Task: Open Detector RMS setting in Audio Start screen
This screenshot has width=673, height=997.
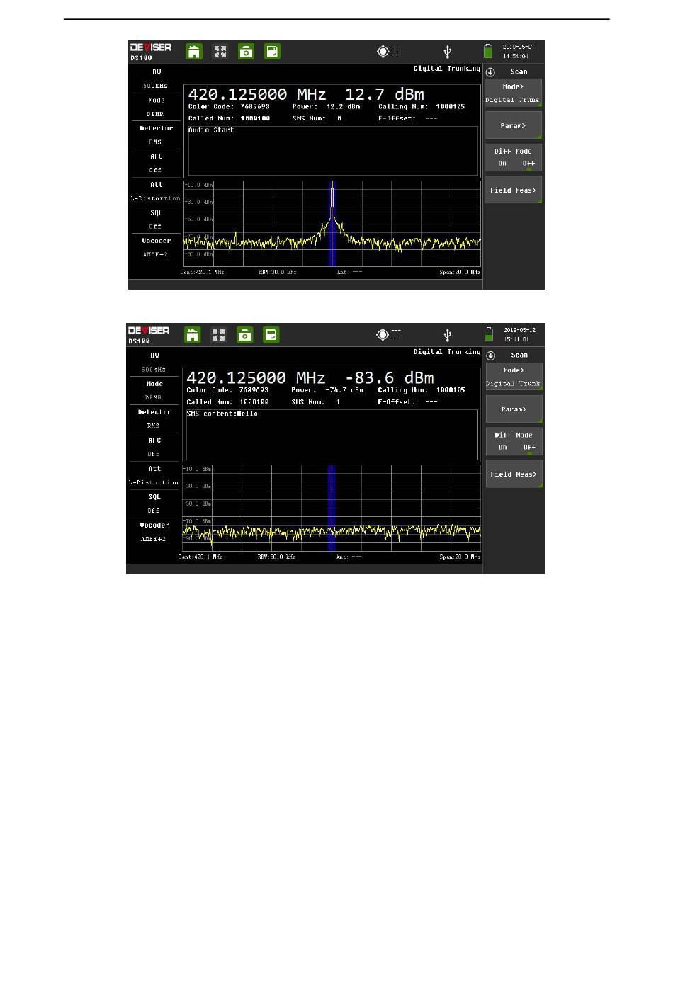Action: point(156,135)
